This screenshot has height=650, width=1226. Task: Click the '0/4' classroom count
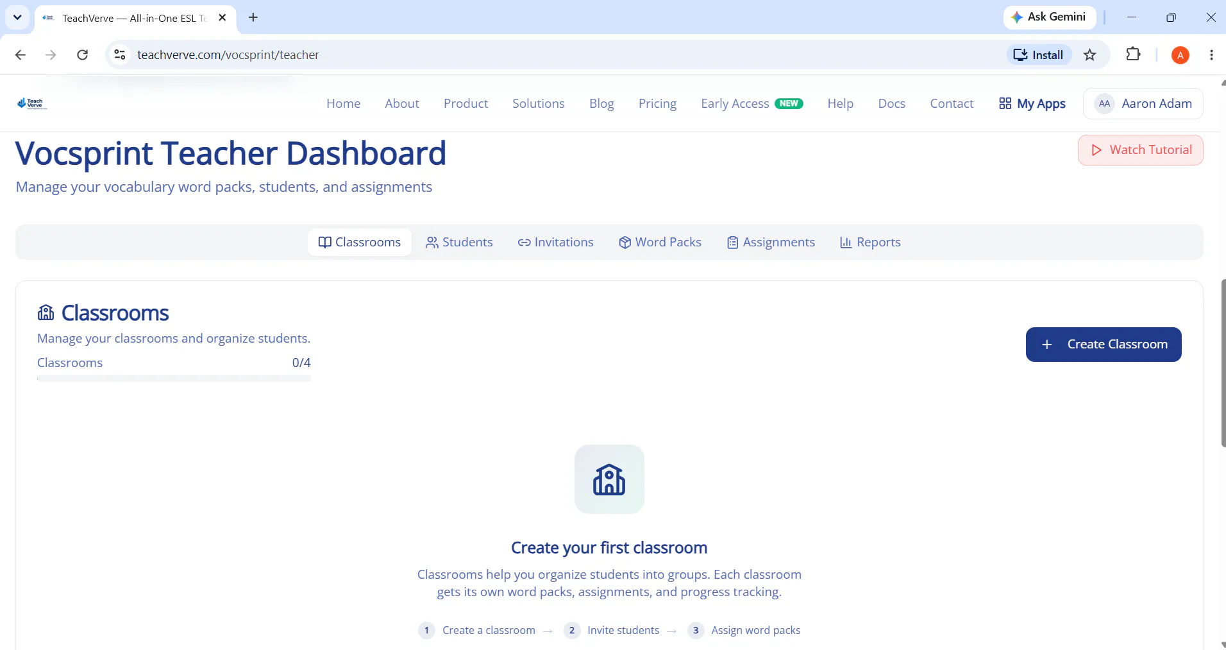pyautogui.click(x=301, y=363)
